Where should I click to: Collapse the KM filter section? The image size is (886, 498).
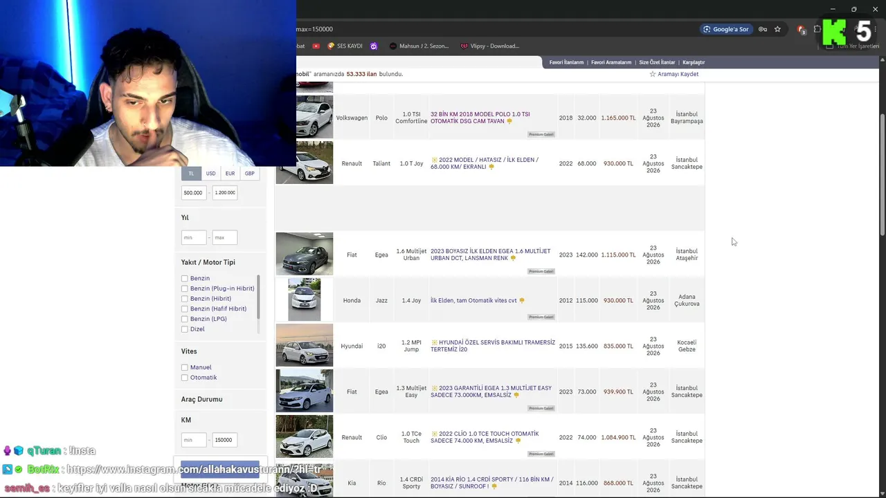pos(186,420)
